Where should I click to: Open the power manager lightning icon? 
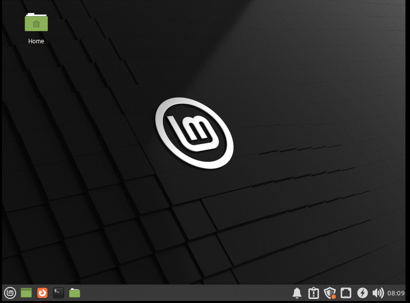363,293
